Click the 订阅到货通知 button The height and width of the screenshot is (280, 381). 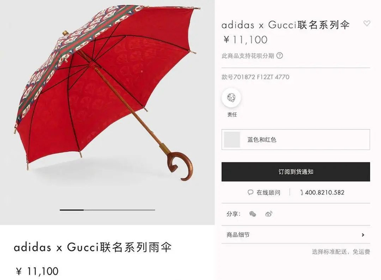296,172
